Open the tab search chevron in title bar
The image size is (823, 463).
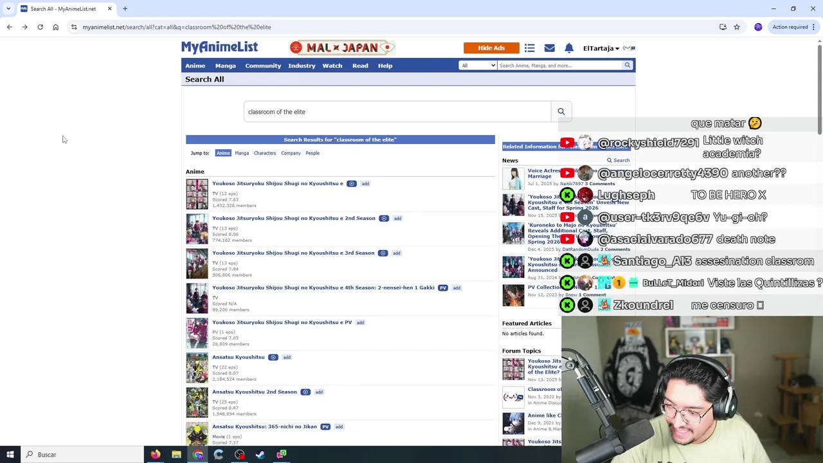click(x=8, y=9)
